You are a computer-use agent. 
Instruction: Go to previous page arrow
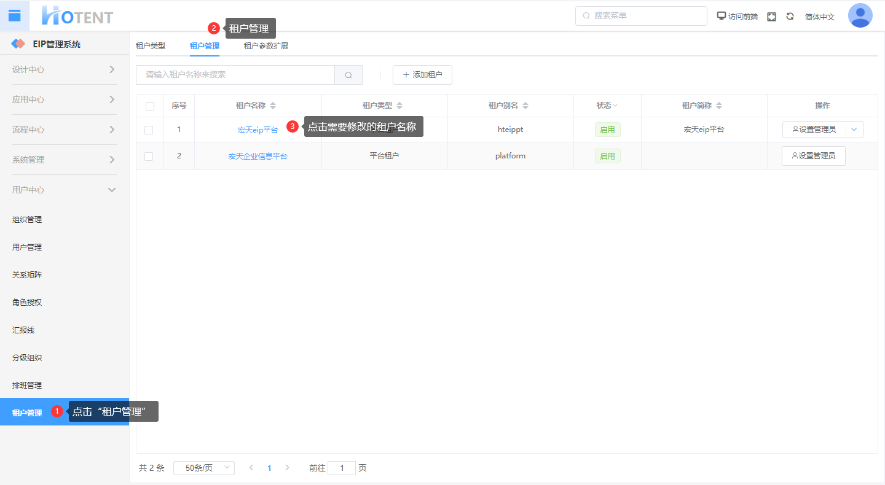tap(251, 468)
